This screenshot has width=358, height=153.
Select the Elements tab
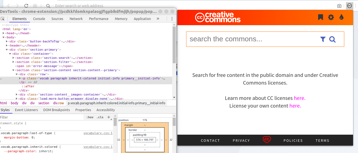[19, 19]
